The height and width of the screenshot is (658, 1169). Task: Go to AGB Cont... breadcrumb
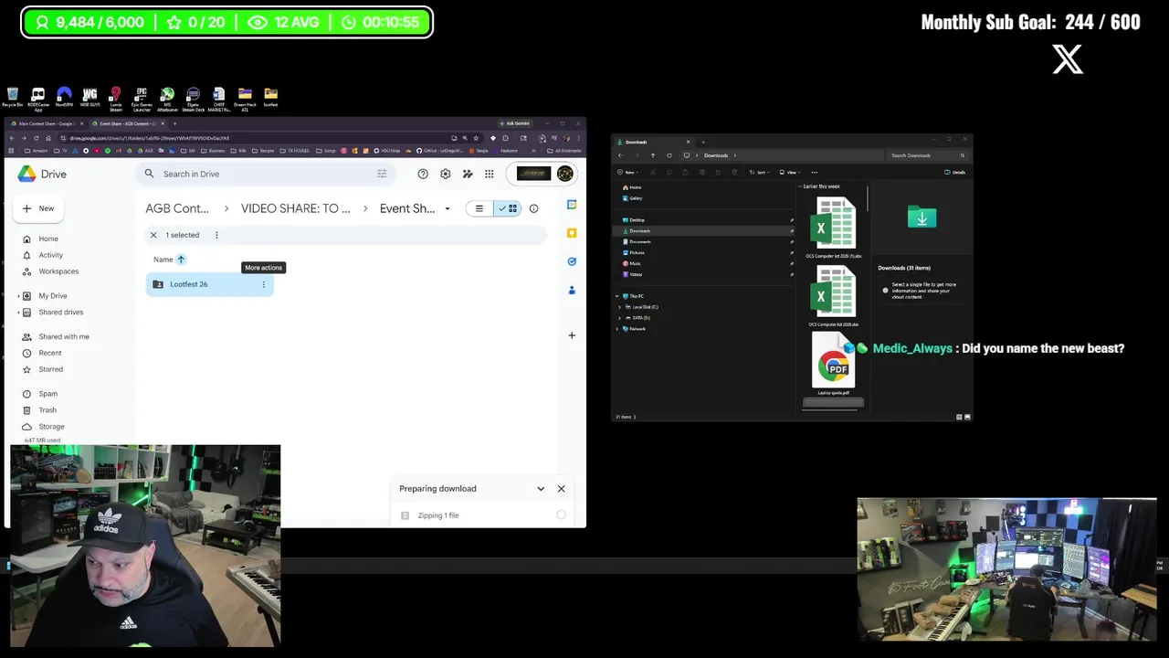[177, 208]
